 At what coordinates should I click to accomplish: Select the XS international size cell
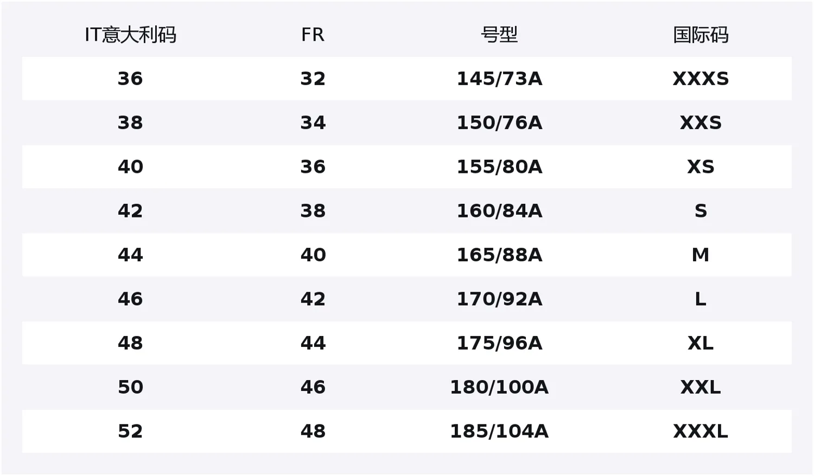point(701,166)
